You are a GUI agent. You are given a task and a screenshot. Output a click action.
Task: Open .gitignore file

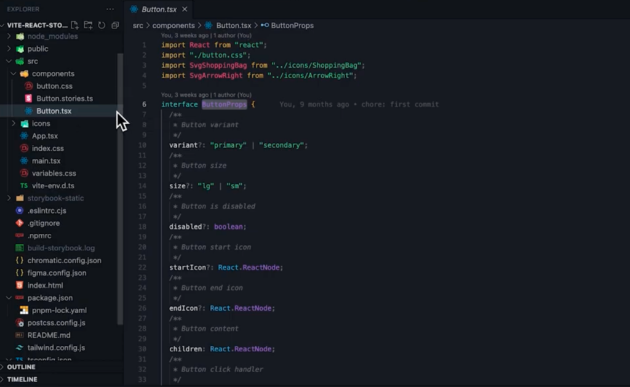point(44,223)
